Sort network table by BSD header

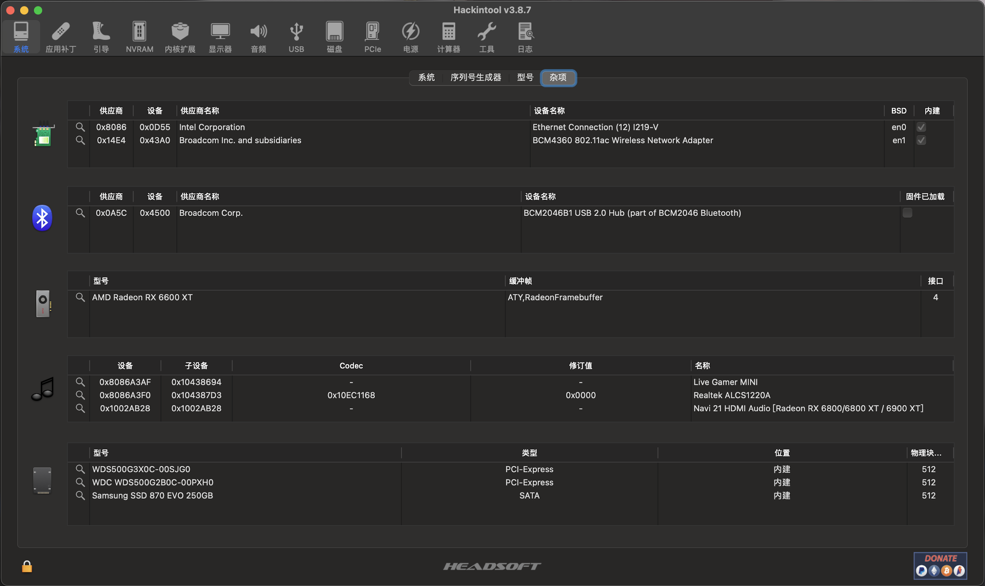[x=898, y=111]
